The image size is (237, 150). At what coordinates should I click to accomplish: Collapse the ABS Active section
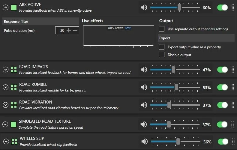click(x=5, y=7)
